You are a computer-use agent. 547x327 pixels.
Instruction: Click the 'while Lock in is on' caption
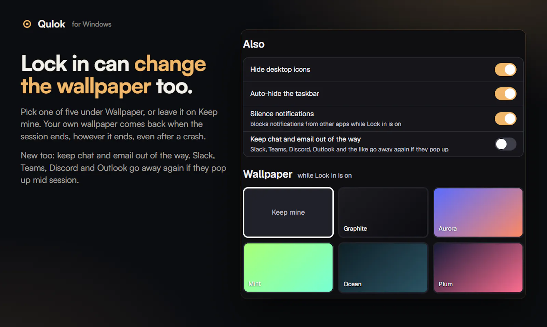click(324, 175)
